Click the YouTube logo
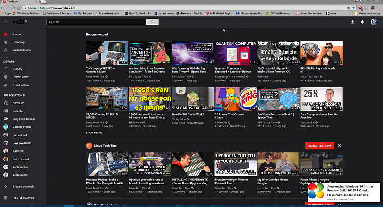 click(x=19, y=22)
